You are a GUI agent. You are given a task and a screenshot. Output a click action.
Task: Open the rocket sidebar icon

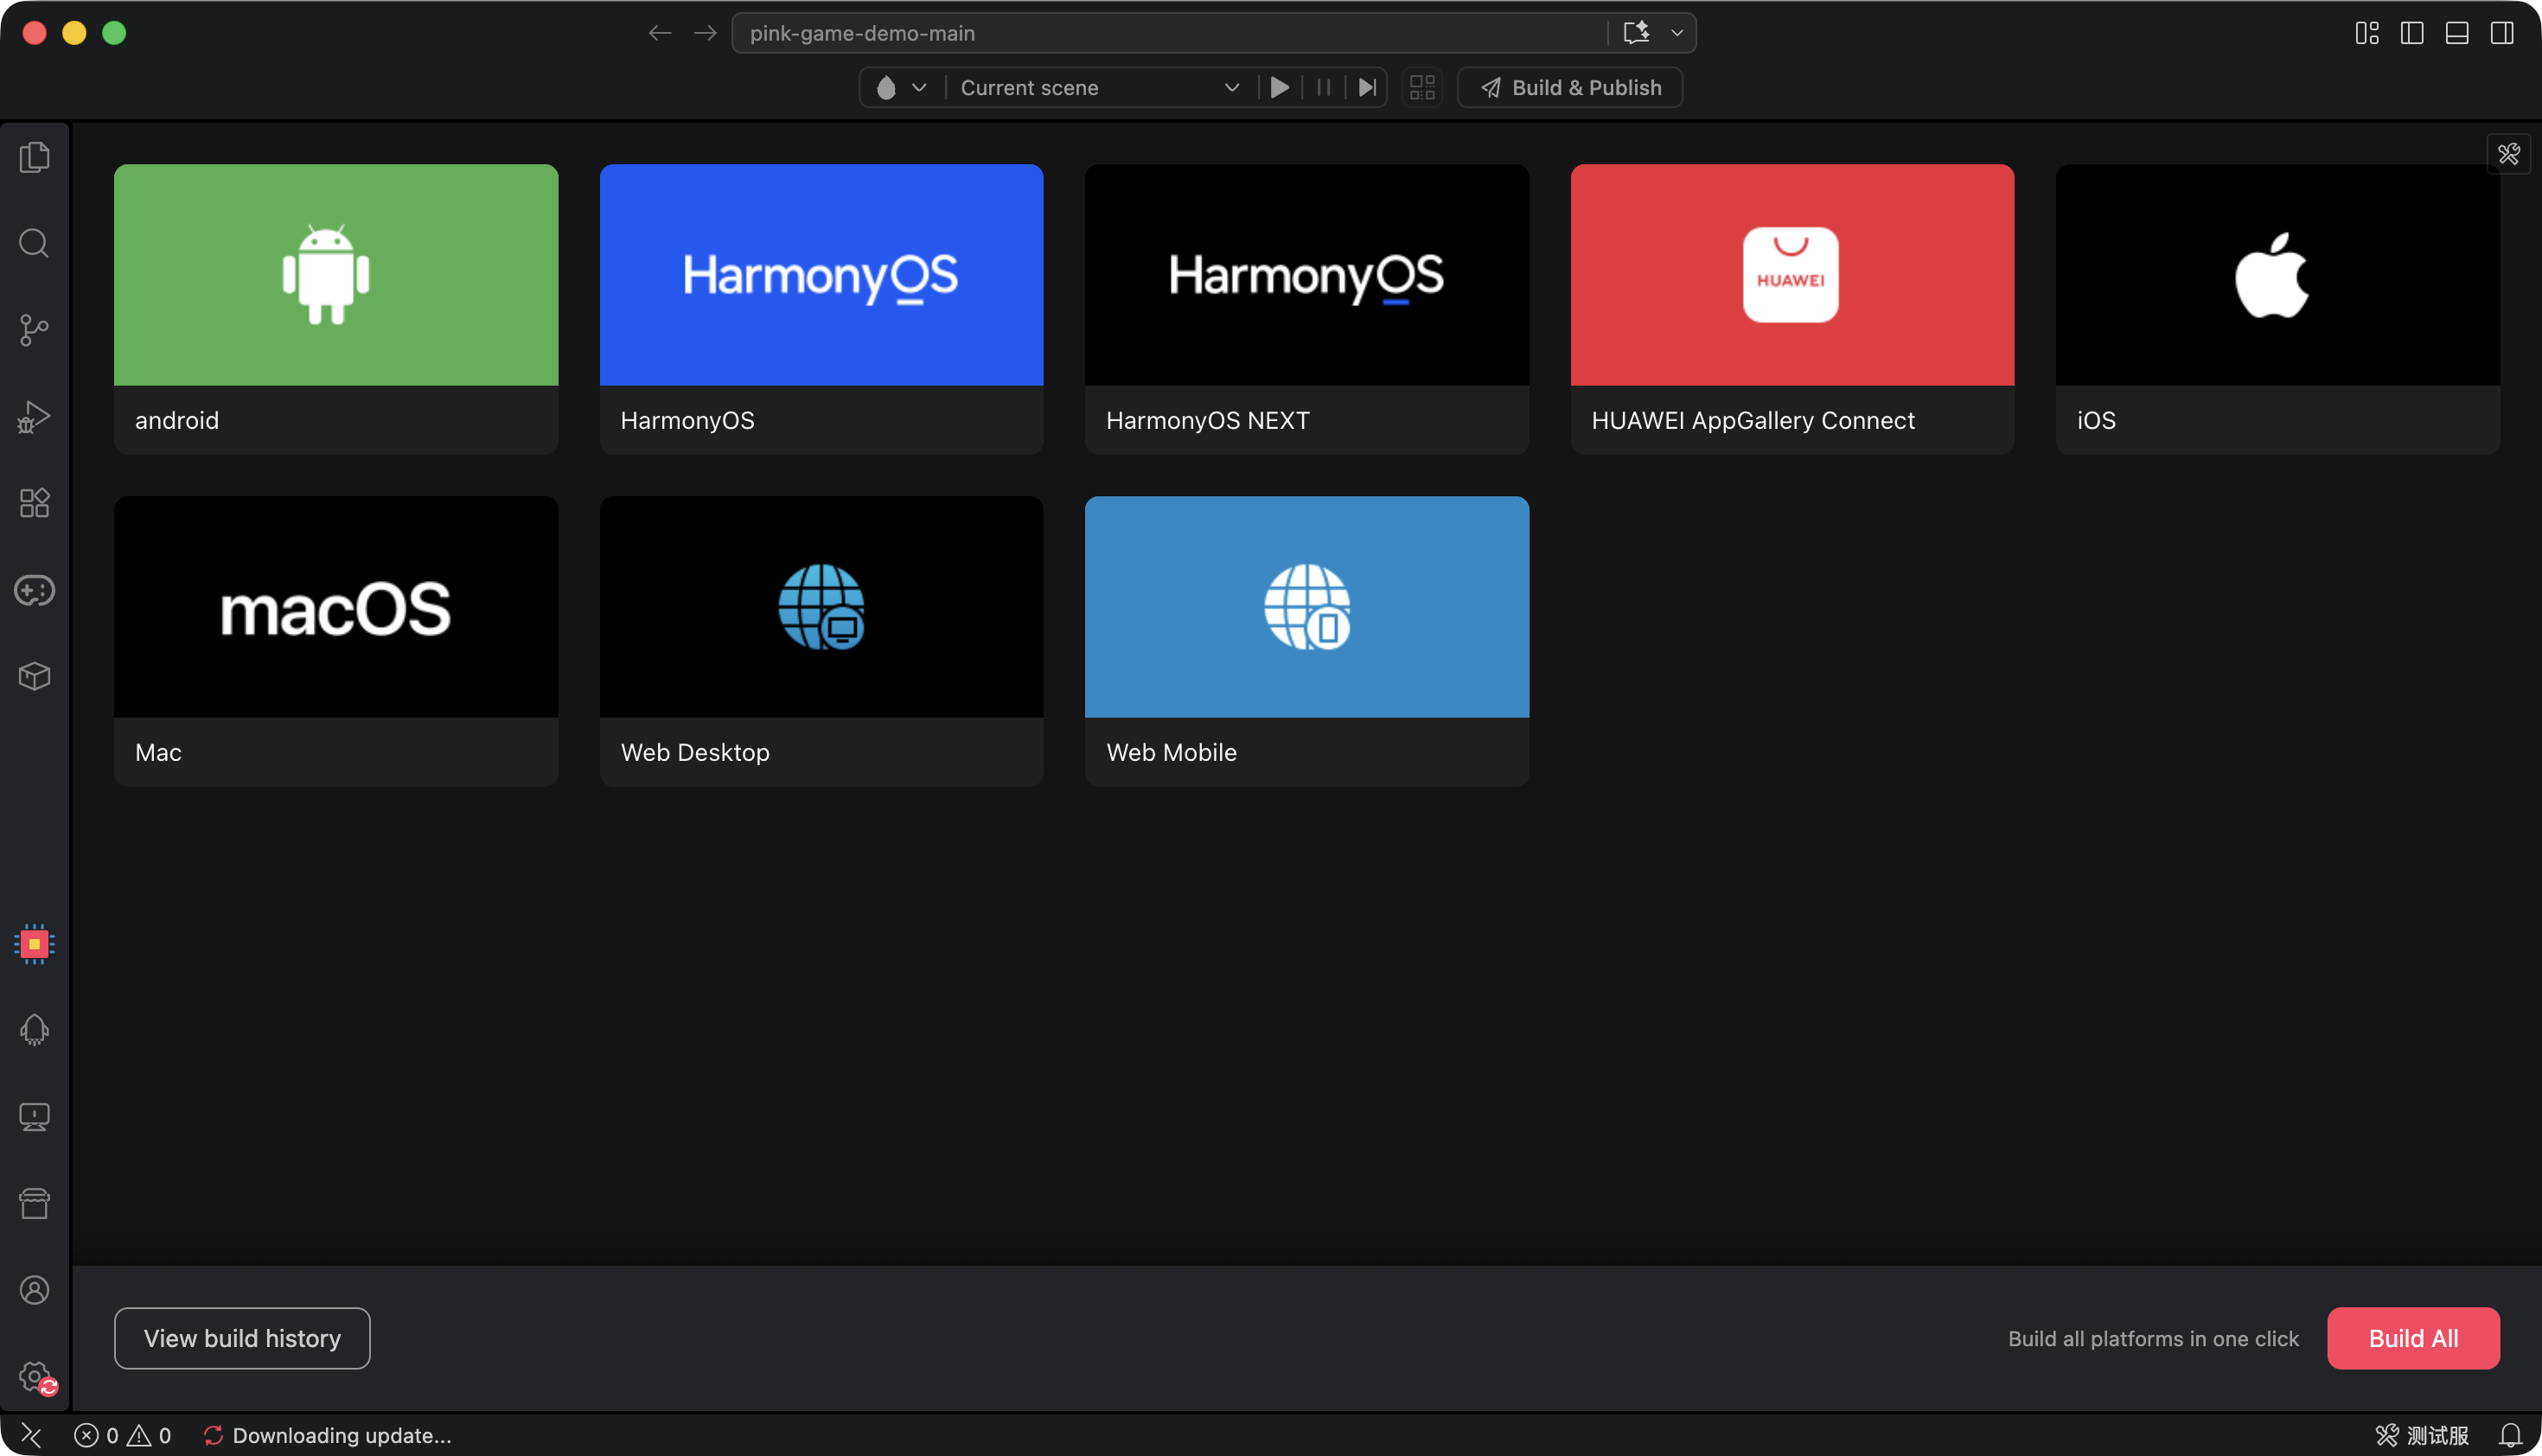coord(34,1030)
